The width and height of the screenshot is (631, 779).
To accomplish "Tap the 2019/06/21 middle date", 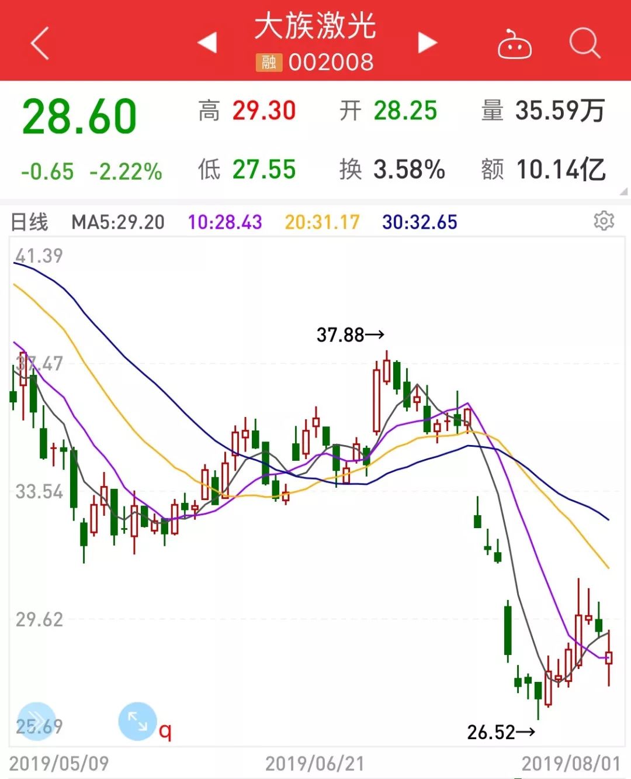I will point(315,763).
